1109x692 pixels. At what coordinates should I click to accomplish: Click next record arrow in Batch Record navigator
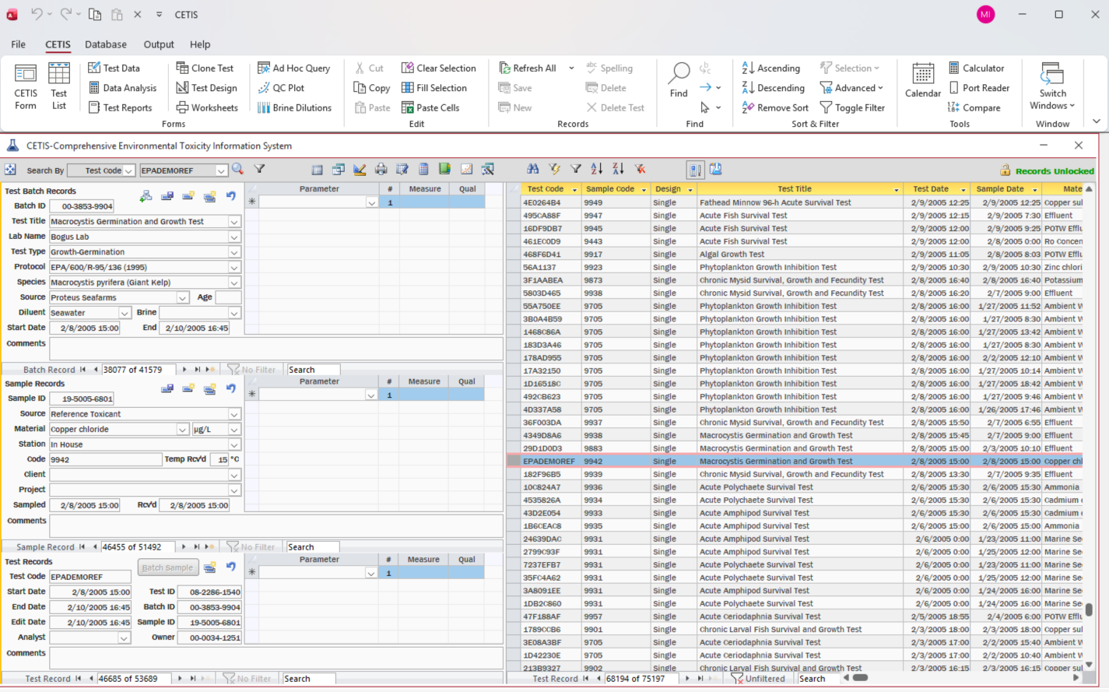[x=184, y=370]
